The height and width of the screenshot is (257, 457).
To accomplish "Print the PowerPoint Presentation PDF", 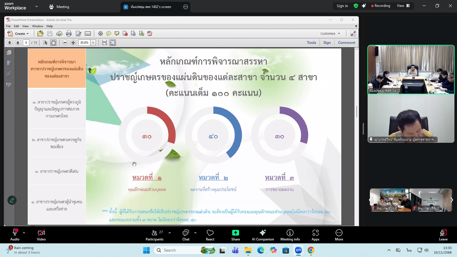I will tap(69, 33).
